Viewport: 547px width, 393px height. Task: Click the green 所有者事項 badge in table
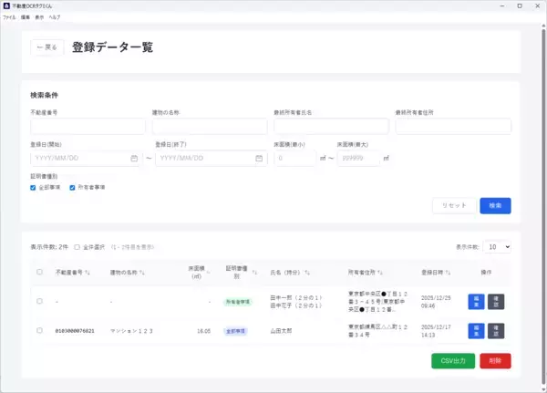coord(238,302)
